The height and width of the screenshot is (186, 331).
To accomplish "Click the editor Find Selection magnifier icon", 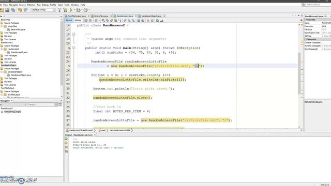I will pos(103,21).
